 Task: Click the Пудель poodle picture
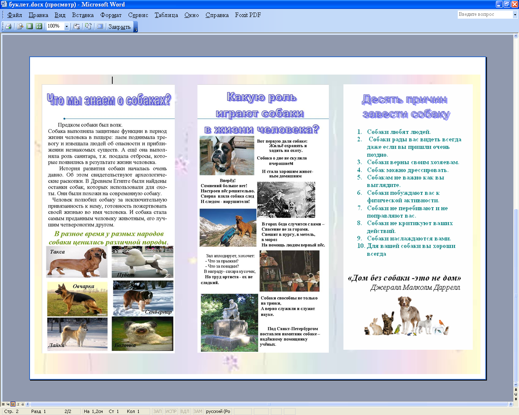pos(142,261)
